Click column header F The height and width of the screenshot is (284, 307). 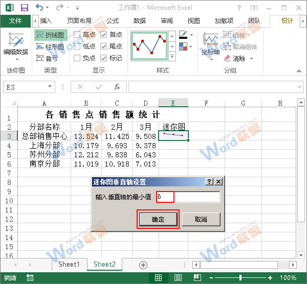pos(206,103)
